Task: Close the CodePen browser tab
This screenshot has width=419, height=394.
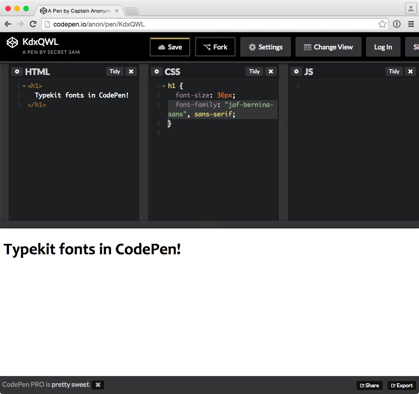Action: 117,11
